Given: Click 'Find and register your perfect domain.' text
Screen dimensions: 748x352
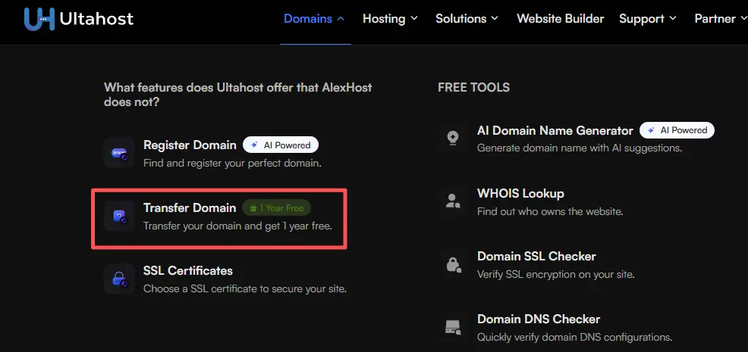Looking at the screenshot, I should point(232,163).
